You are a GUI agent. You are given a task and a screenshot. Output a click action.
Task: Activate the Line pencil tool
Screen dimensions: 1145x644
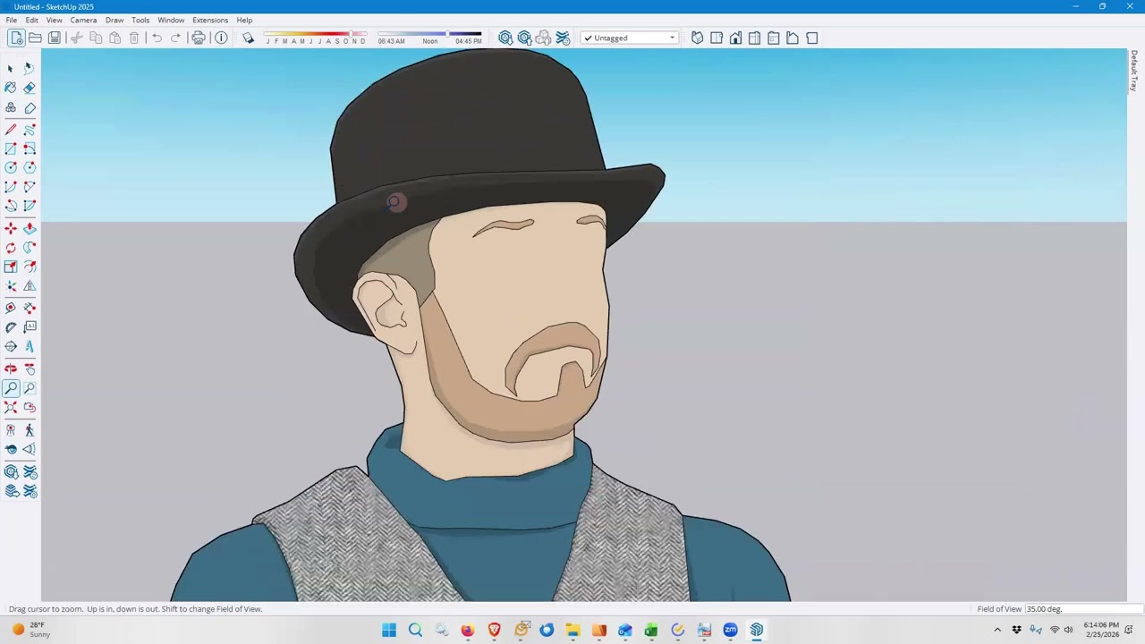[x=11, y=130]
